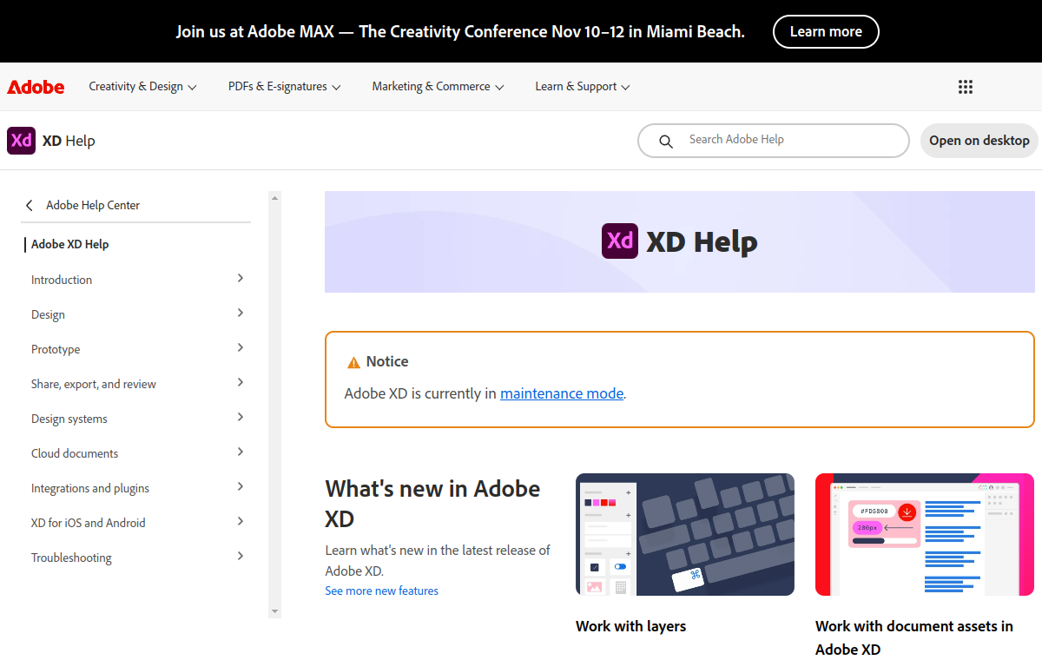Viewport: 1042px width, 660px height.
Task: Open the document assets thumbnail image
Action: pyautogui.click(x=925, y=534)
